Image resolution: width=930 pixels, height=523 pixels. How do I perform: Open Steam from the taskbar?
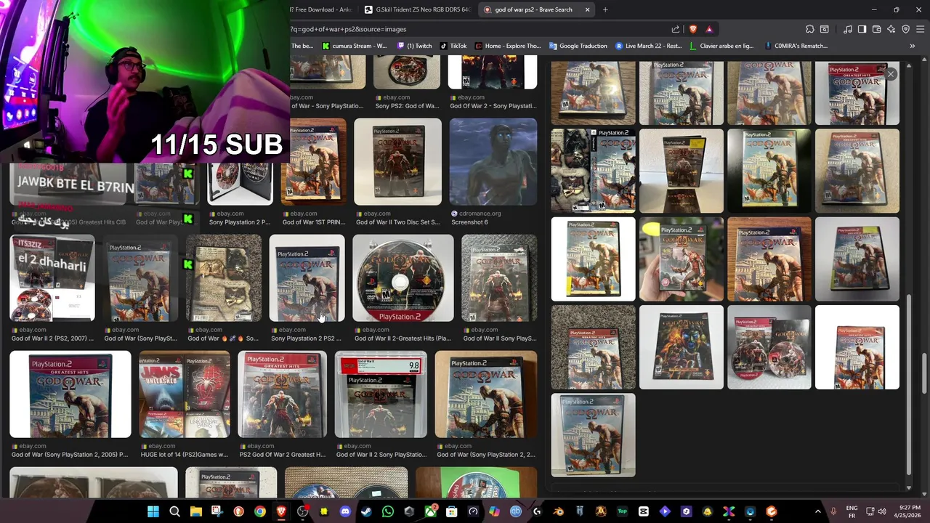(366, 511)
